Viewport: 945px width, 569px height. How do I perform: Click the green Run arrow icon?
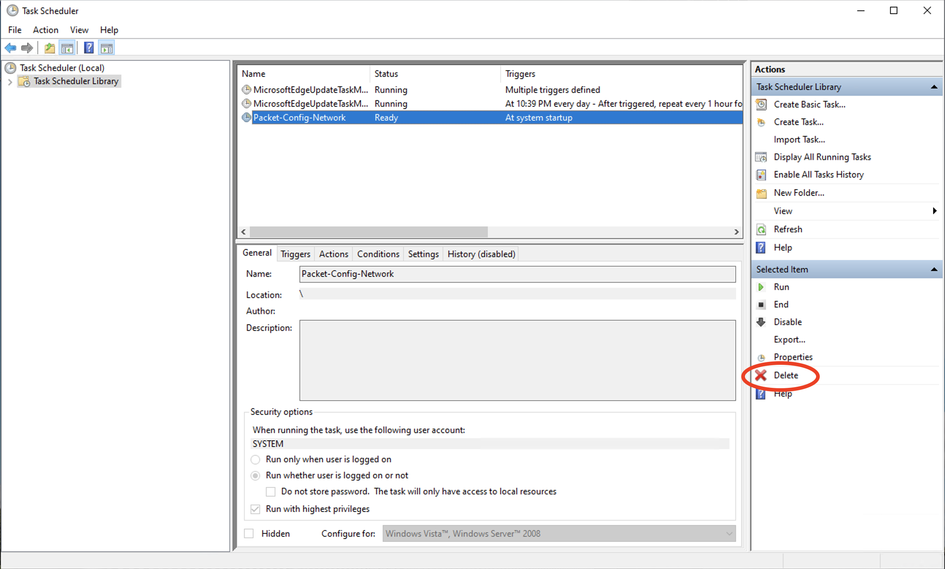761,287
